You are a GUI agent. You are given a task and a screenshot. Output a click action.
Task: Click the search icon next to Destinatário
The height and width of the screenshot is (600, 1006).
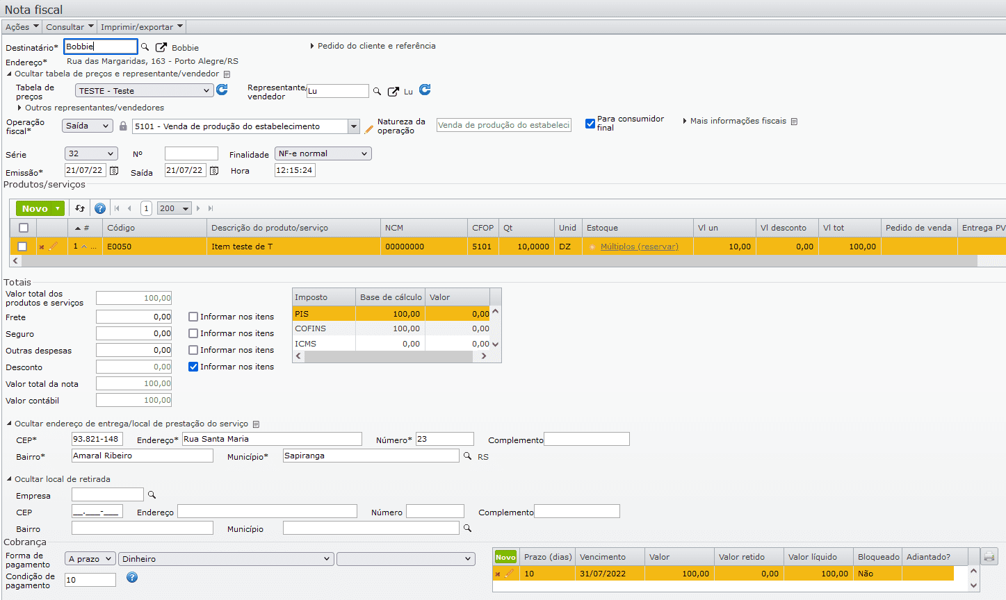[x=145, y=47]
